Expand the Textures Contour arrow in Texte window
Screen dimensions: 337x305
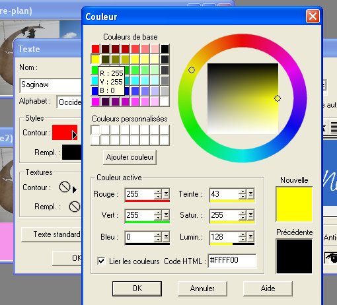(75, 189)
